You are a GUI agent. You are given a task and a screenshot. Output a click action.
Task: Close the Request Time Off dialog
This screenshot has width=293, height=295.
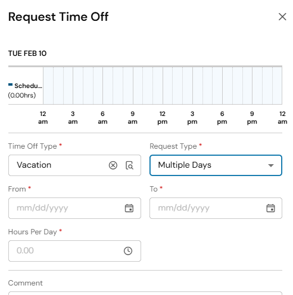[x=282, y=17]
